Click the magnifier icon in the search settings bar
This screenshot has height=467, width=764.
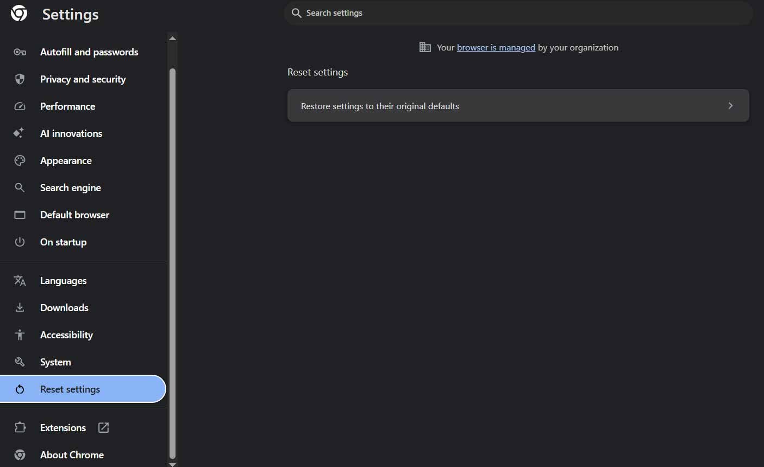coord(296,13)
